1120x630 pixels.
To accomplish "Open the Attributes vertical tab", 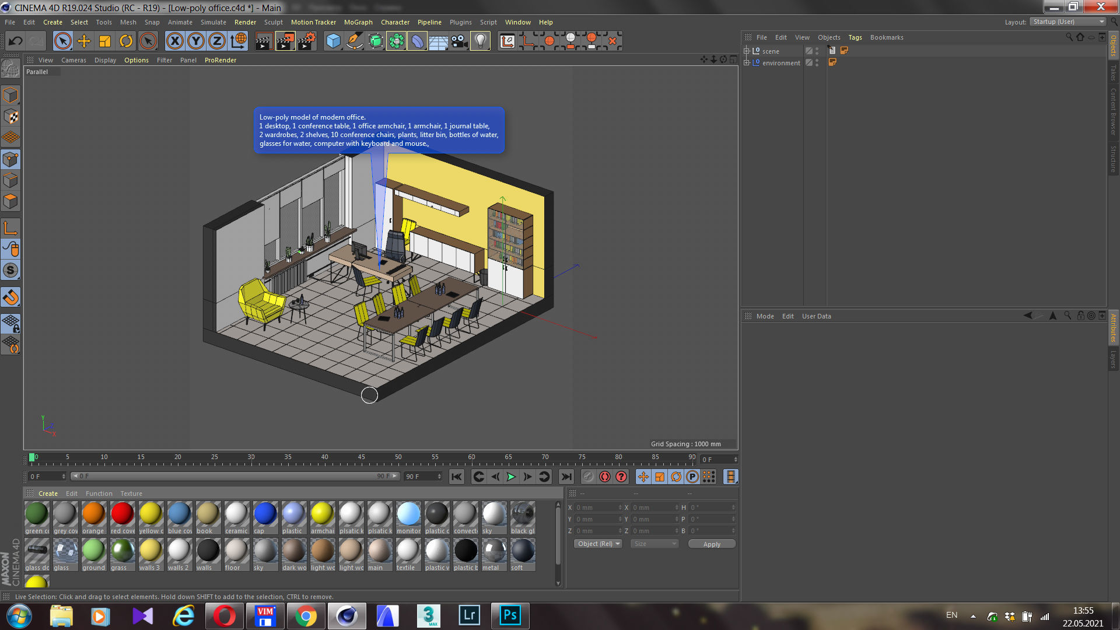I will tap(1113, 328).
